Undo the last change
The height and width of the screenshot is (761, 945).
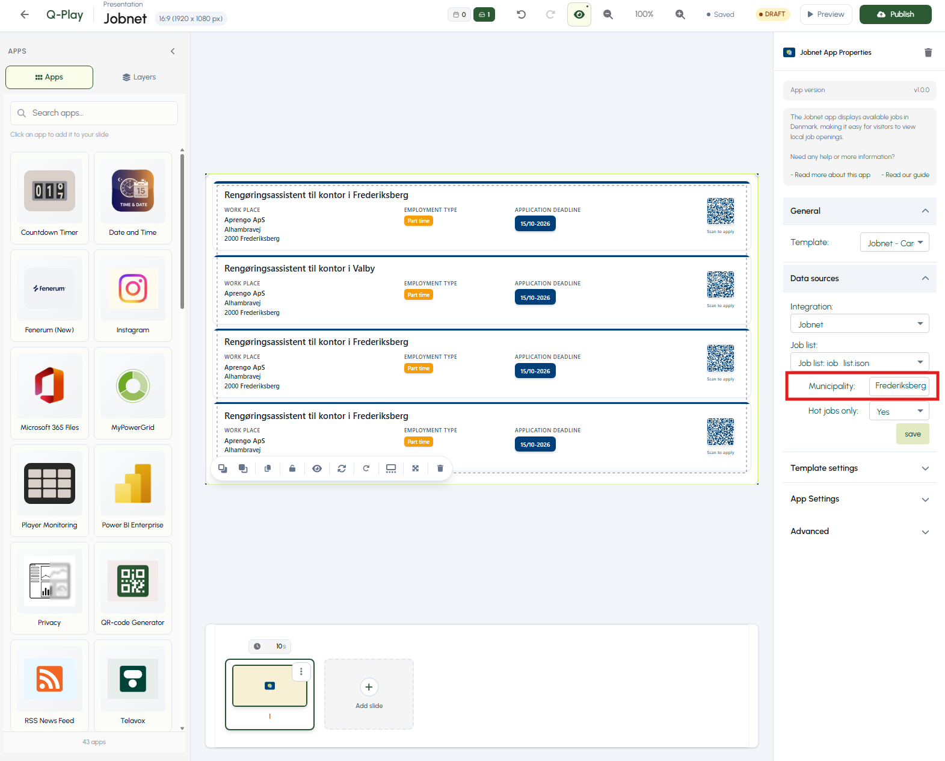coord(521,14)
